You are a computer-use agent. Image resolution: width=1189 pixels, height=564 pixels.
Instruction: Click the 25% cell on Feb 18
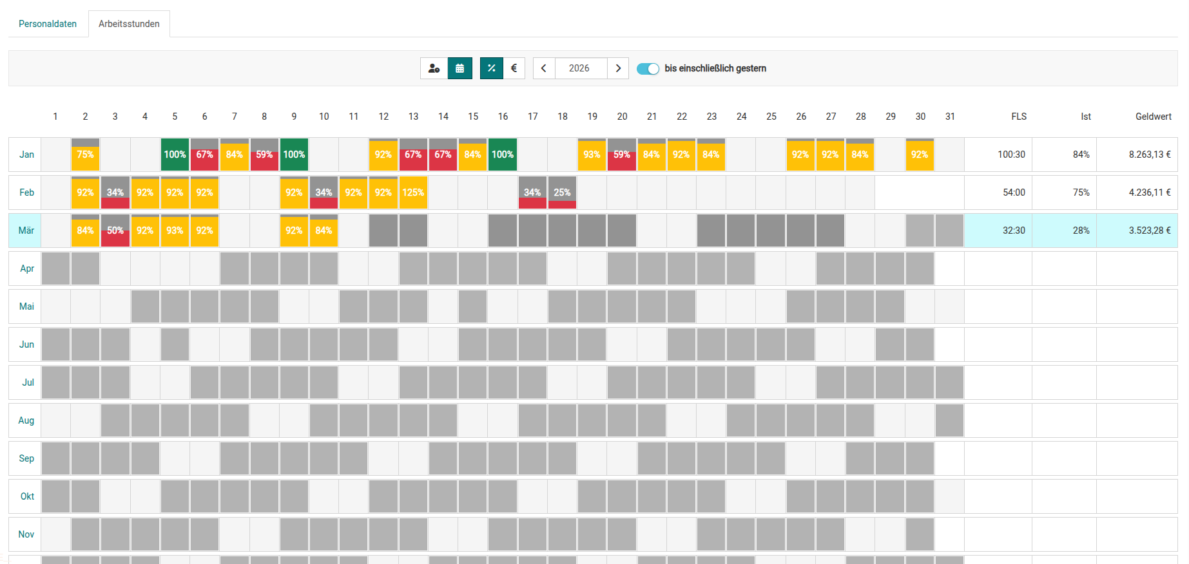pyautogui.click(x=562, y=193)
